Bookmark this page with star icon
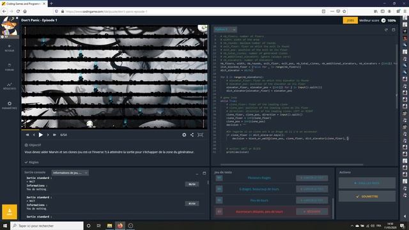 pyautogui.click(x=344, y=11)
